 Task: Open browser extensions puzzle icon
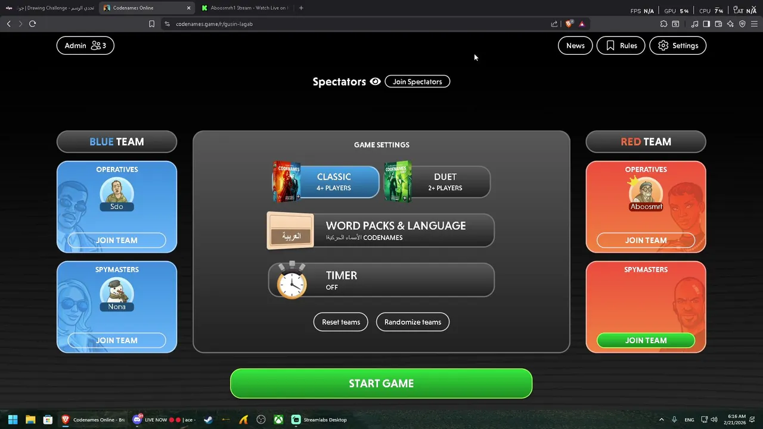(663, 24)
